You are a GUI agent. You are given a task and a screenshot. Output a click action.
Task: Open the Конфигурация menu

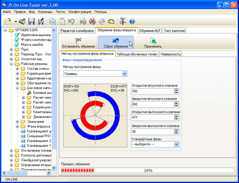click(x=80, y=12)
